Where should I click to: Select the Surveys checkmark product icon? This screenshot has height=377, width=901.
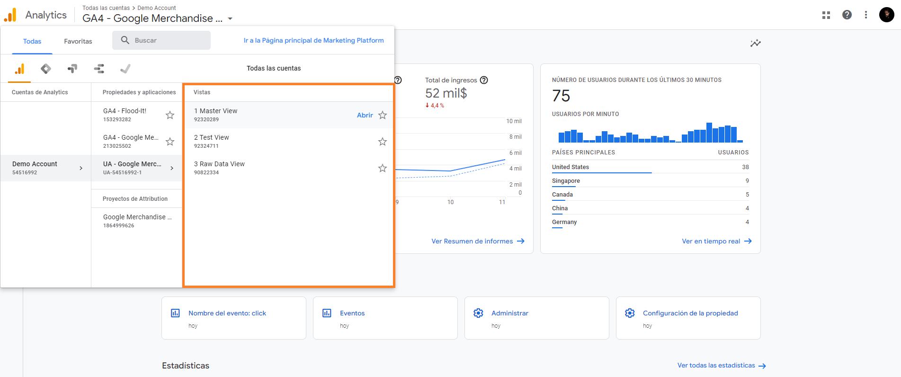(125, 69)
